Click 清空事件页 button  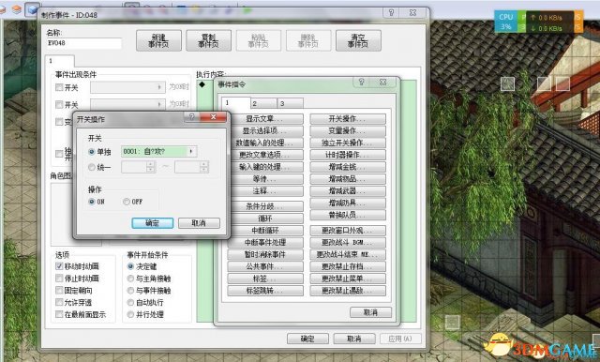358,40
